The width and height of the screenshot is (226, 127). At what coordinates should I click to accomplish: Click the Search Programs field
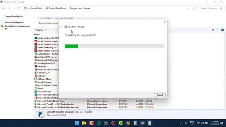[212, 8]
